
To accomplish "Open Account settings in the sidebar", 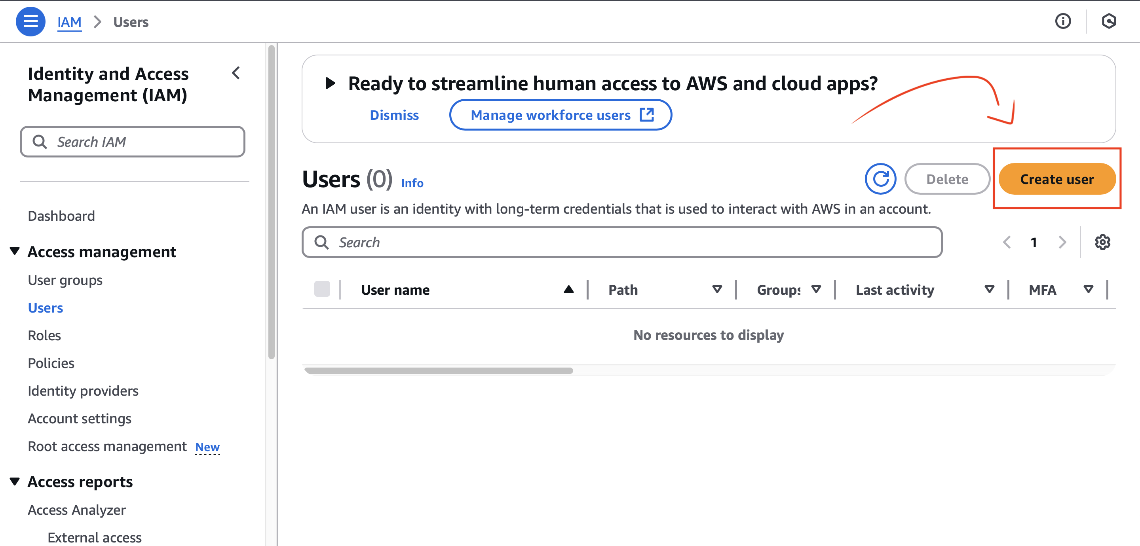I will tap(80, 419).
